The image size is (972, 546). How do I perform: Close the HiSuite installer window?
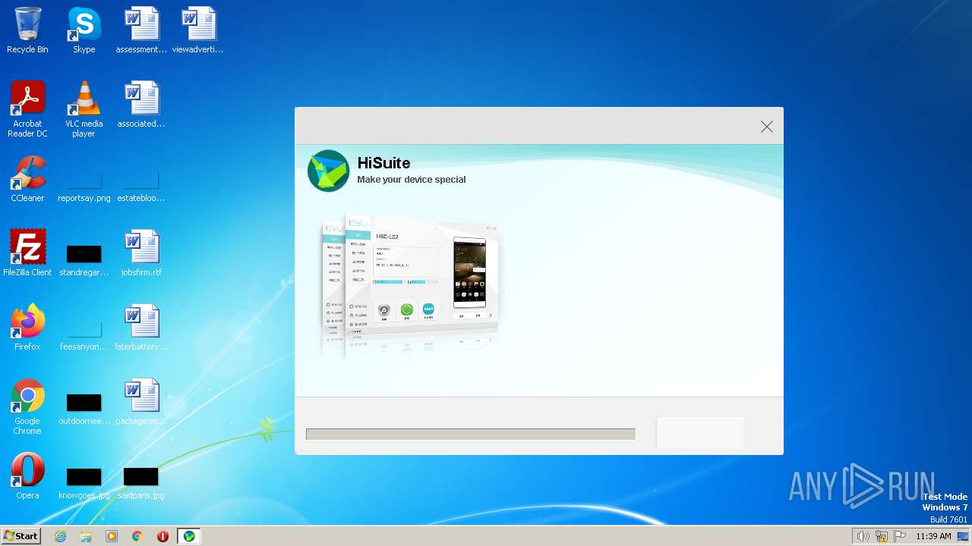pyautogui.click(x=767, y=127)
